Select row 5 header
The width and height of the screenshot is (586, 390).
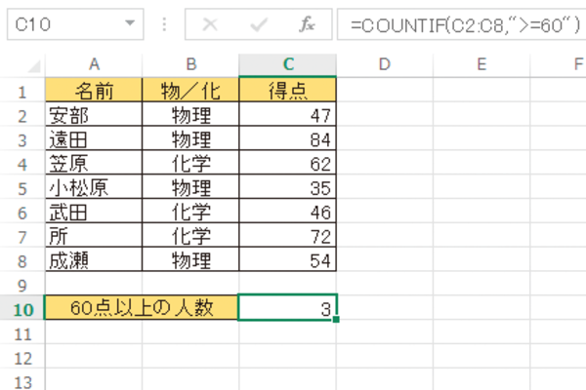tap(22, 187)
